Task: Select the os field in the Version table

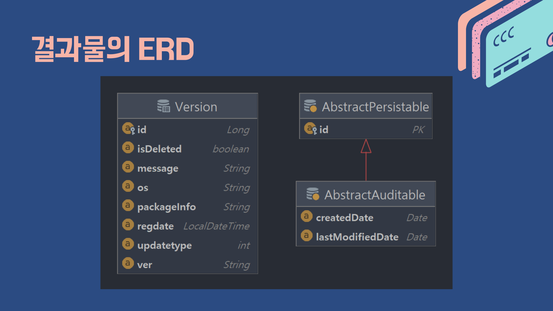Action: (x=143, y=187)
